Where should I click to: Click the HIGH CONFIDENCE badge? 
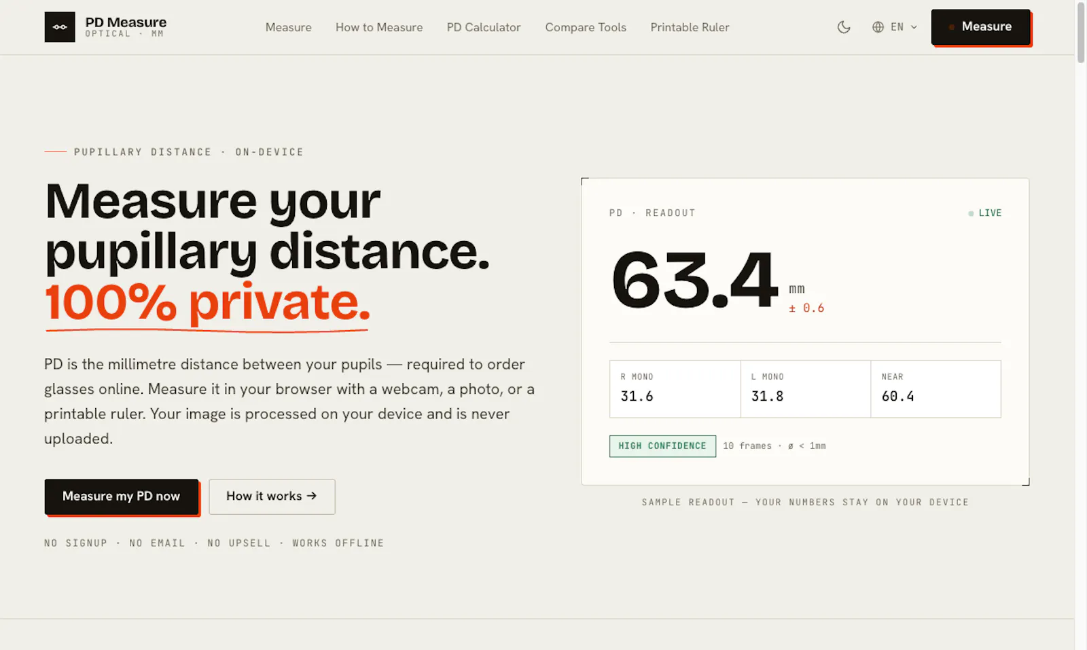click(x=662, y=446)
